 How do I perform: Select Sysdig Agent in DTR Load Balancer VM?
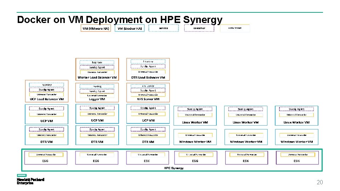tap(148, 66)
